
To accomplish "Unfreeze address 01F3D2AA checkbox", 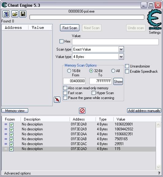I will 11,134.
